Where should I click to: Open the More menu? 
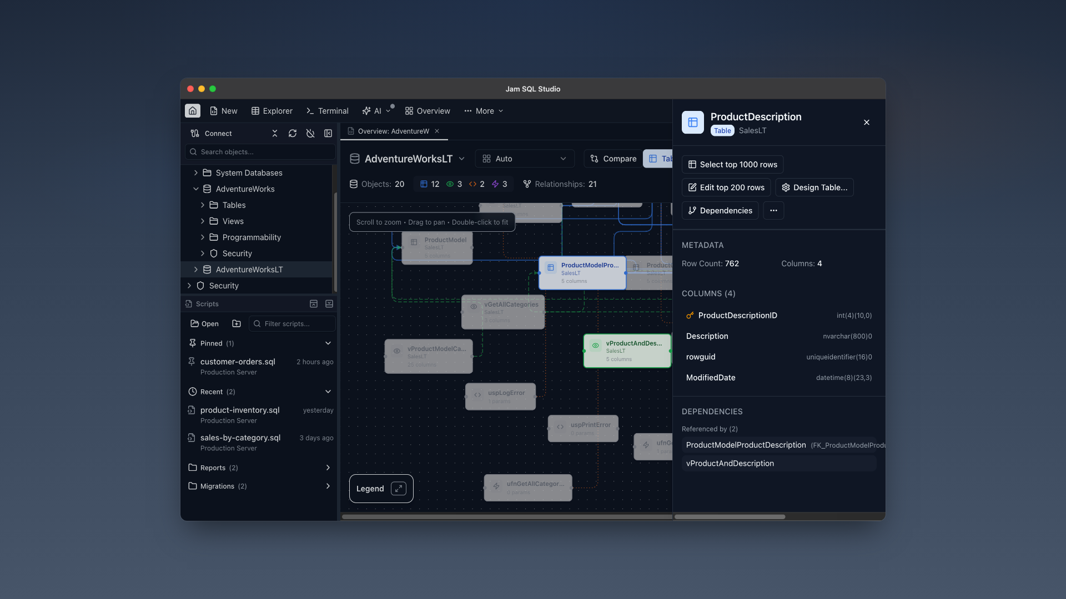(483, 111)
